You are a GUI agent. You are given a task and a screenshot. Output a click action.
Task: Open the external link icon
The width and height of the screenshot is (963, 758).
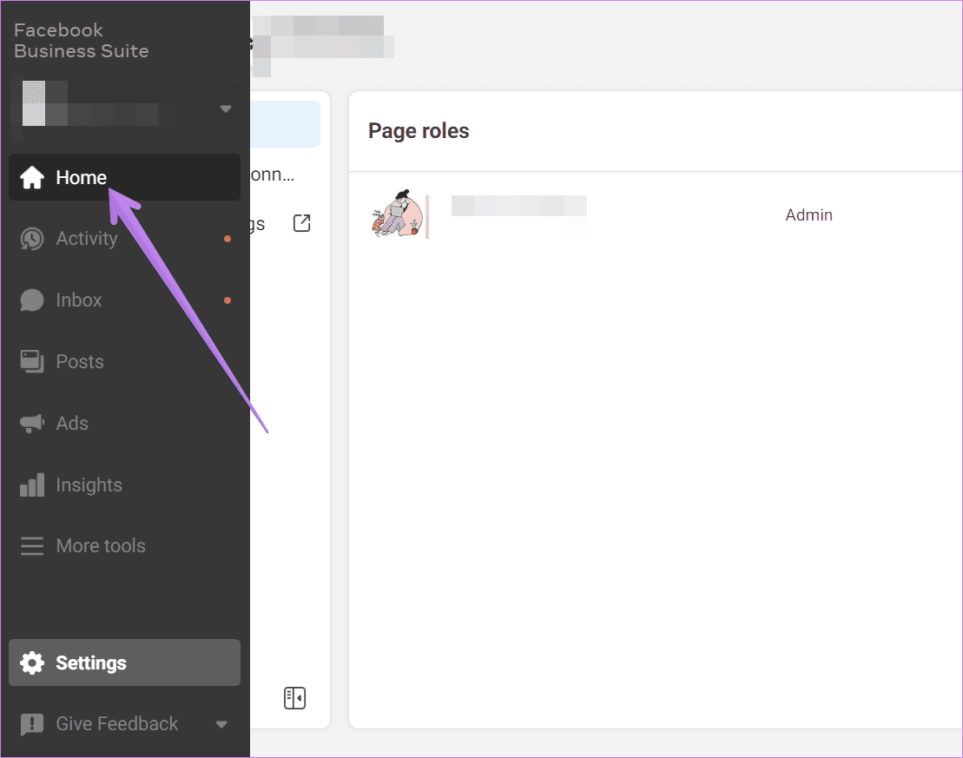click(x=301, y=223)
